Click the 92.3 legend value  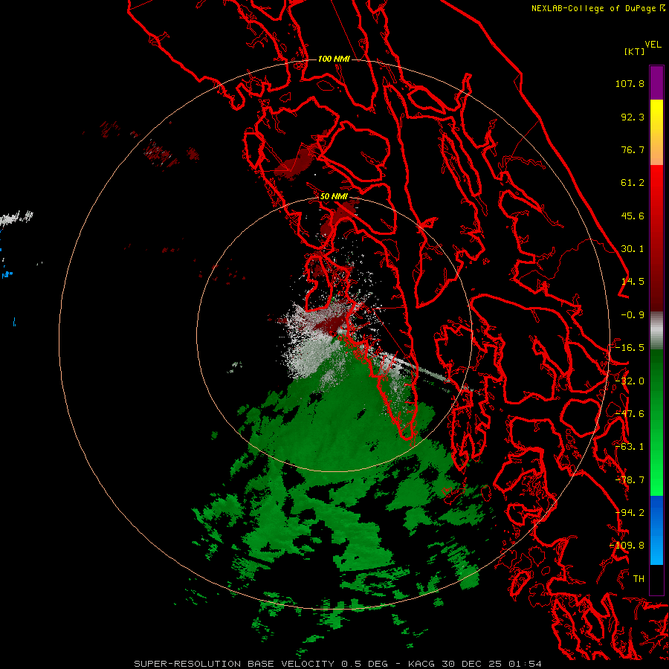pos(633,117)
